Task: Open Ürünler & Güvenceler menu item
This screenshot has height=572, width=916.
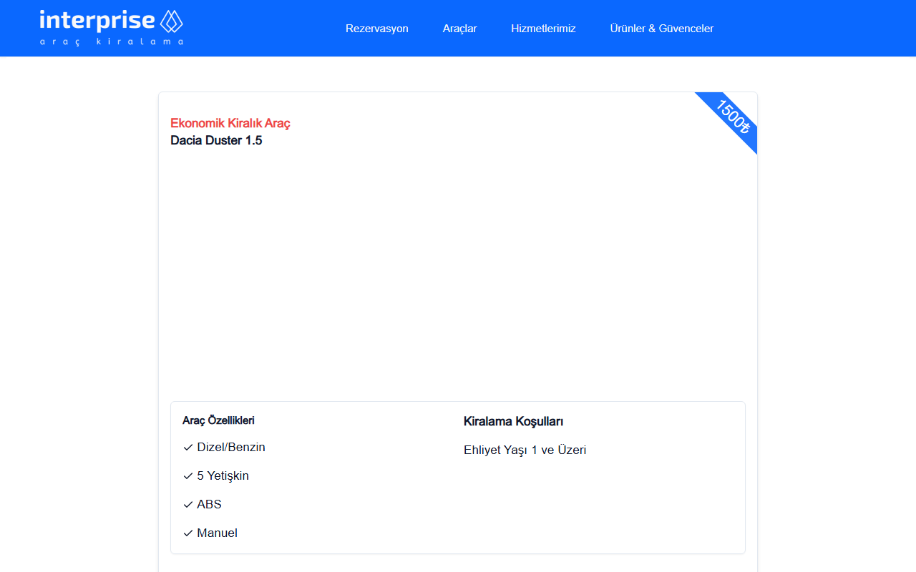Action: [x=662, y=29]
